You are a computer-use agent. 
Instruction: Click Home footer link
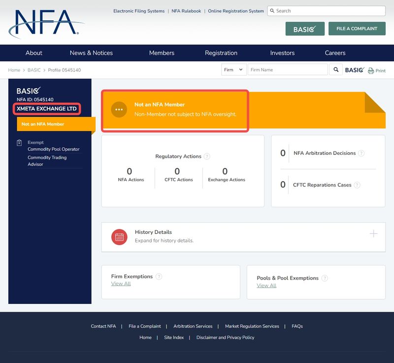coord(145,337)
